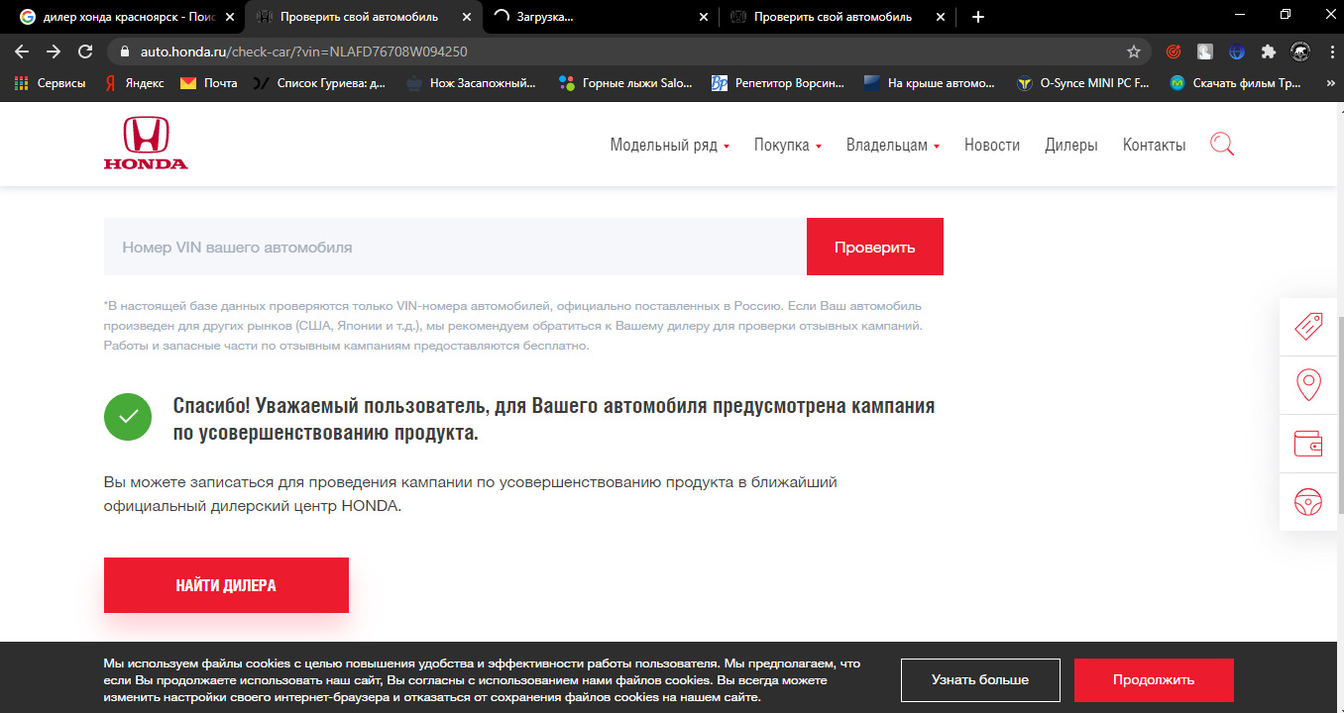
Task: Click the price tag icon in right sidebar
Action: 1308,327
